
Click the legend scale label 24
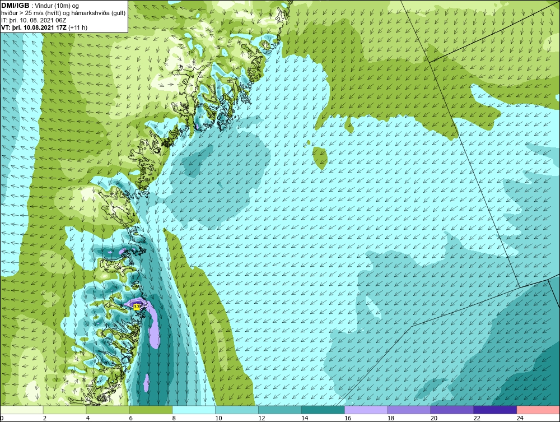point(520,418)
